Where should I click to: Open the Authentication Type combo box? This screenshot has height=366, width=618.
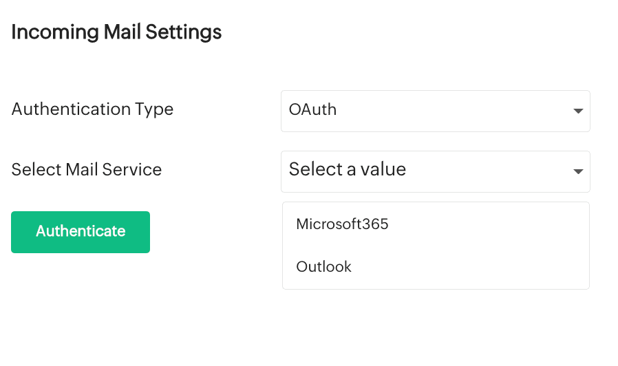point(435,111)
